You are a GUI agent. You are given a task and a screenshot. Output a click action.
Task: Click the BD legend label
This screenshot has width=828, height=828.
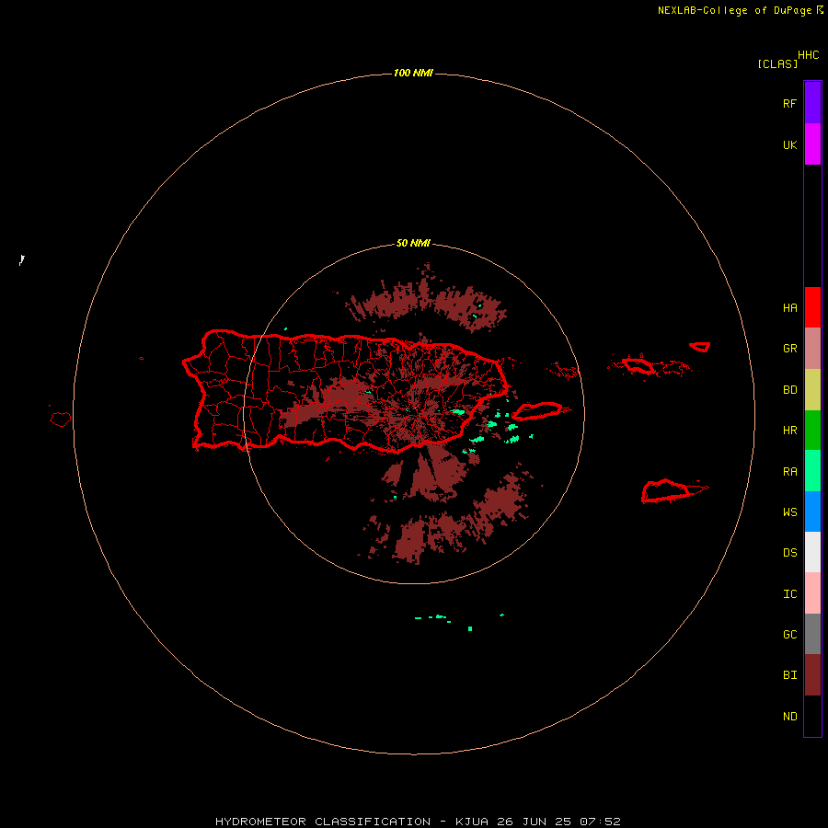(x=789, y=390)
